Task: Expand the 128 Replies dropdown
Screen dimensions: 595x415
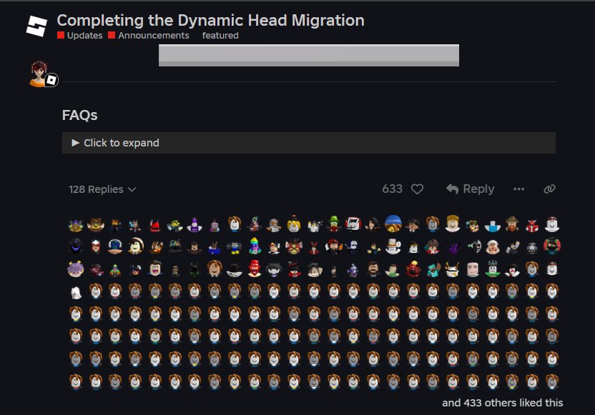Action: 102,189
